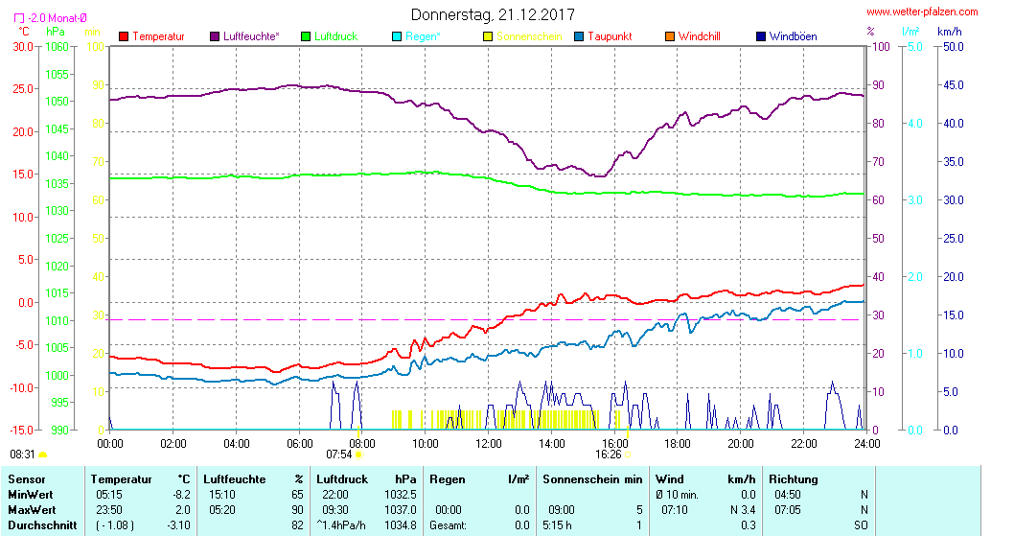The width and height of the screenshot is (1014, 536).
Task: Click the orange Windchill legend swatch
Action: point(670,36)
